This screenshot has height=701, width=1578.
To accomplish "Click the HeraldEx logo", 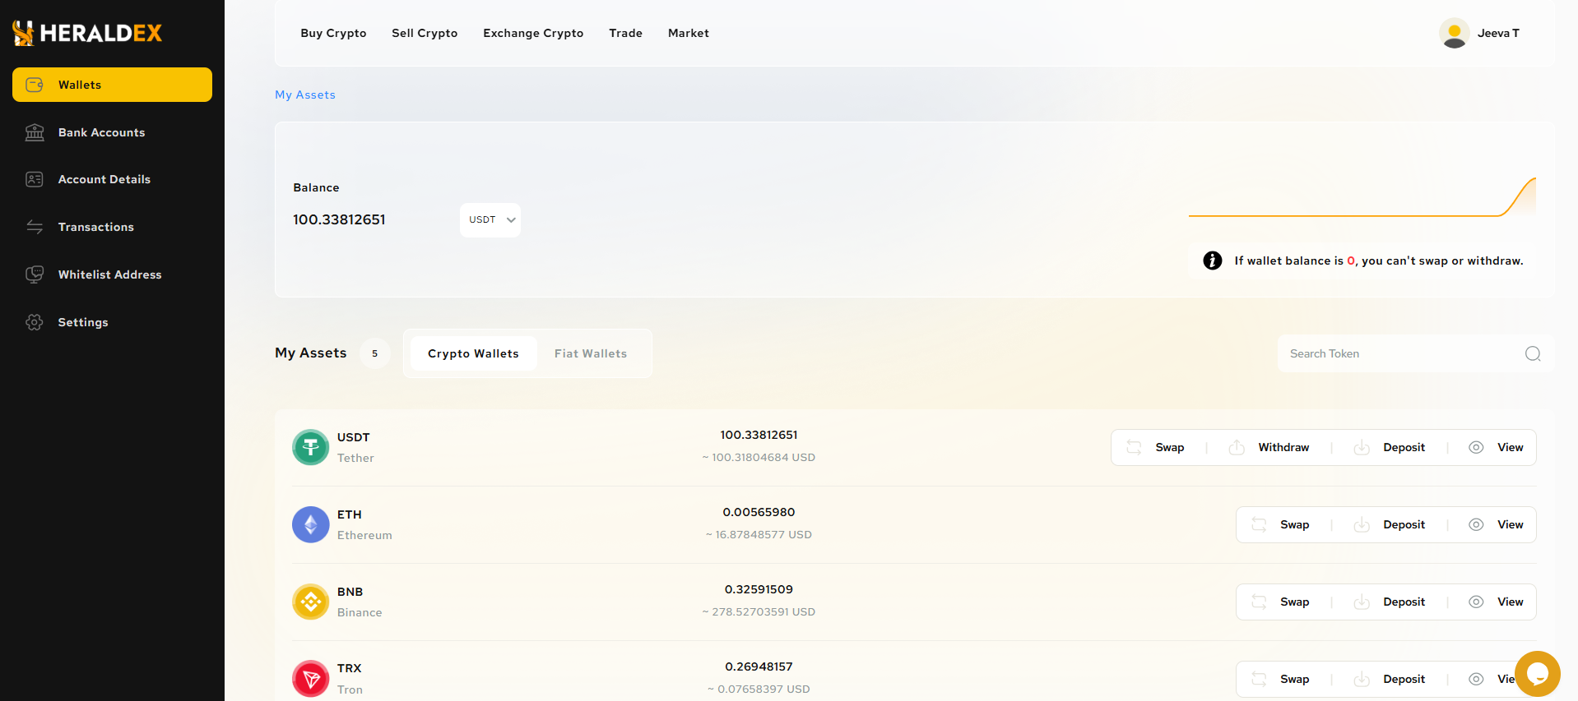I will pyautogui.click(x=87, y=33).
